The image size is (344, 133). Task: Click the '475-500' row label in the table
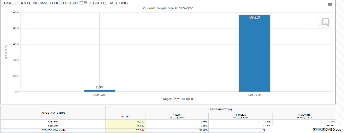(53, 122)
